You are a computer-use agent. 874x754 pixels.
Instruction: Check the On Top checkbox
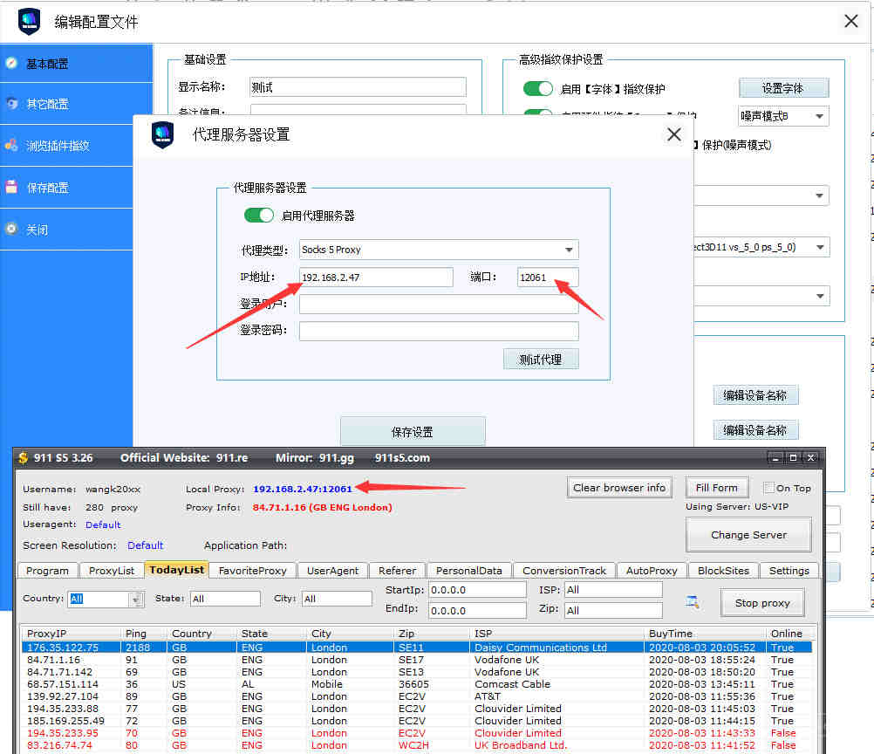point(769,488)
